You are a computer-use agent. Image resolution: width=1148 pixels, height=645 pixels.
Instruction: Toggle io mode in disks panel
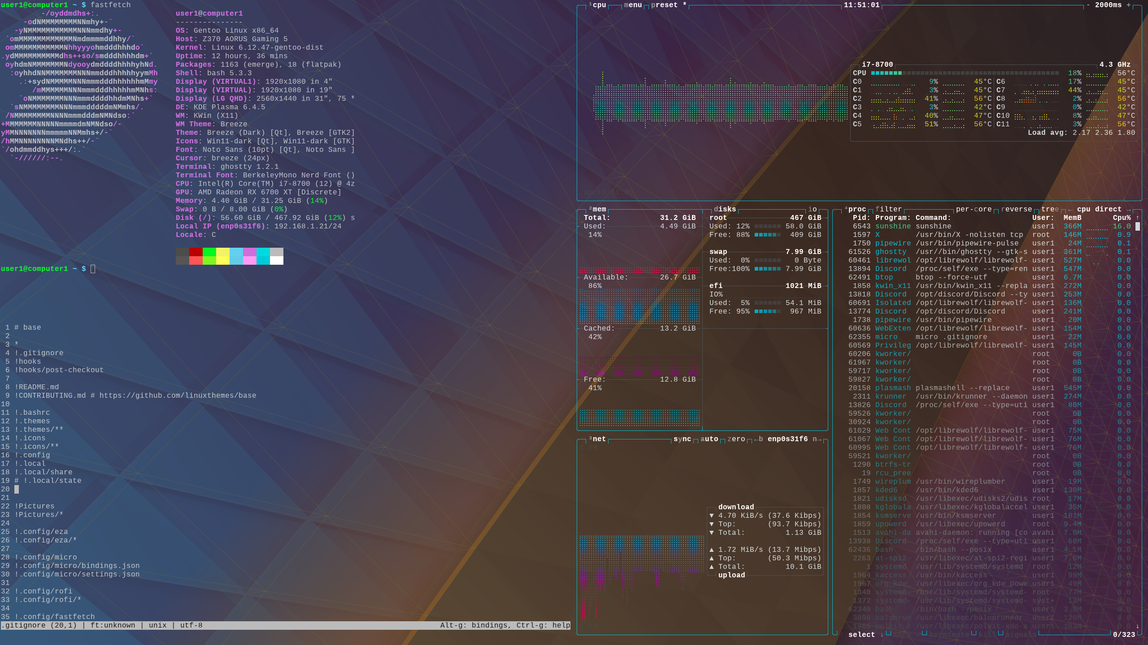tap(813, 210)
